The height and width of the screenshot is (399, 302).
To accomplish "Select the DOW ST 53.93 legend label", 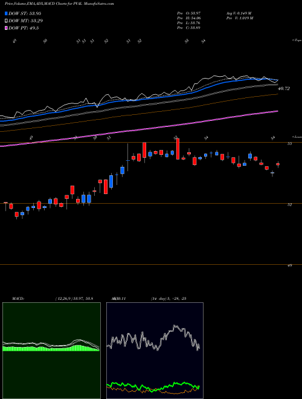I will tap(25, 13).
